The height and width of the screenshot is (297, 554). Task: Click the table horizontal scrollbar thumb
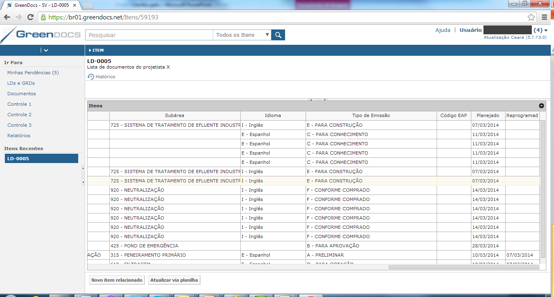tap(464, 267)
